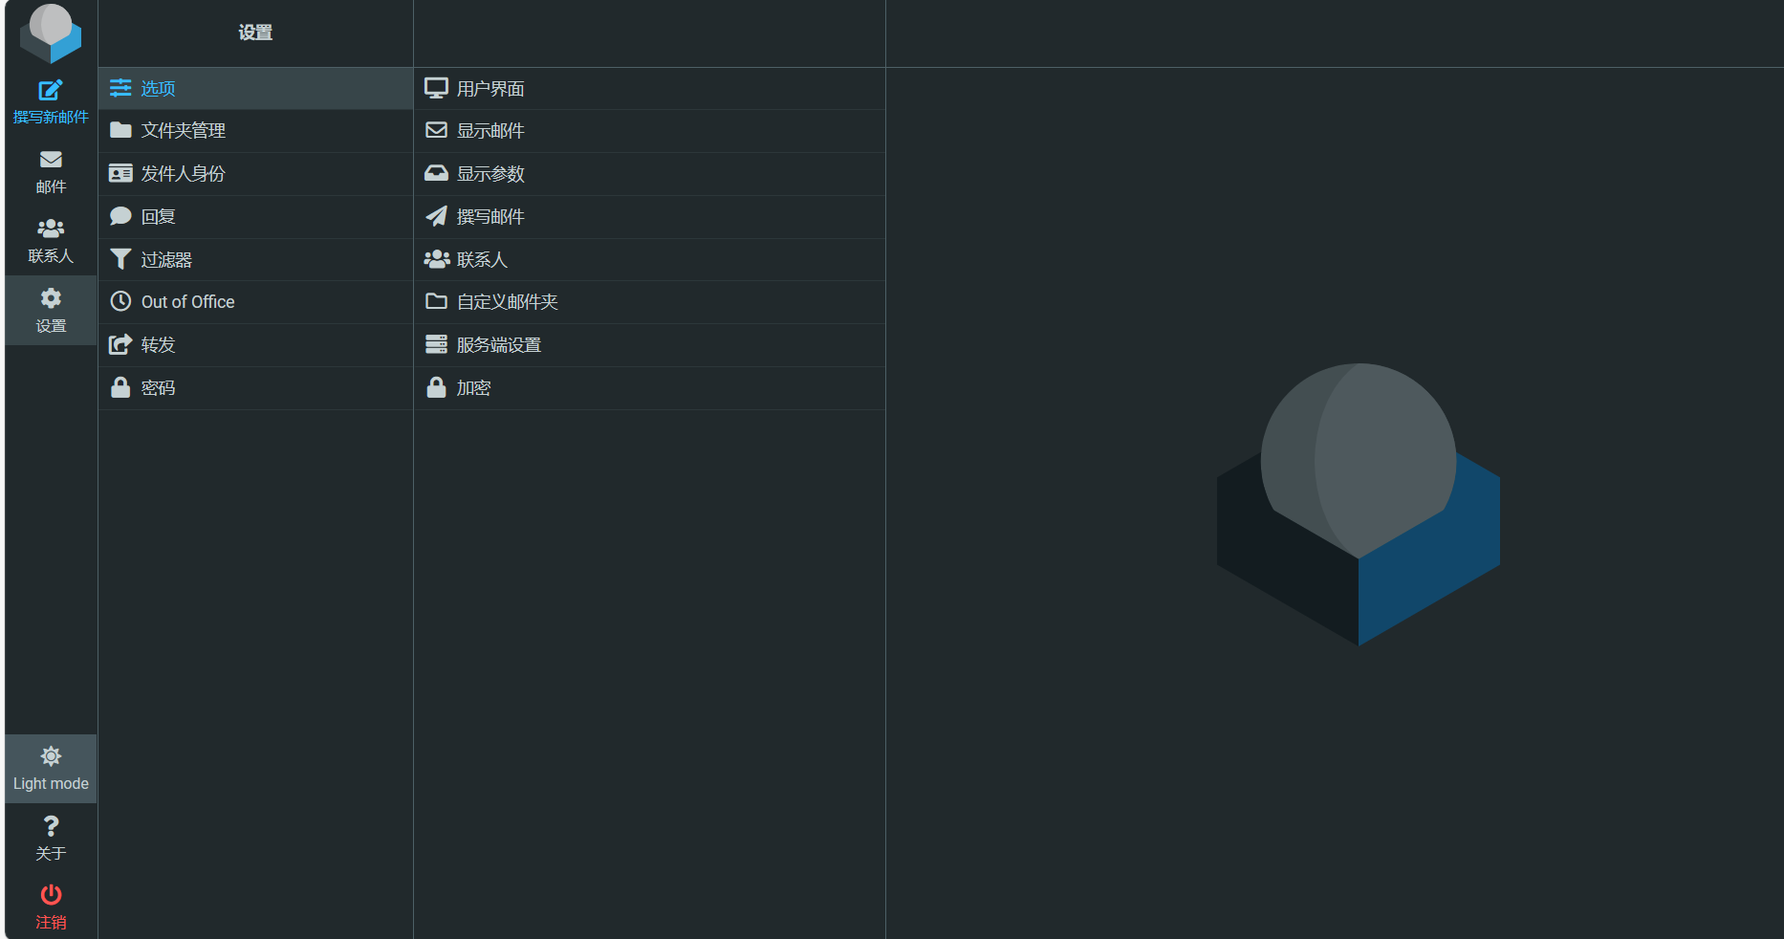Viewport: 1784px width, 939px height.
Task: Select the 选项 preferences menu item
Action: pyautogui.click(x=159, y=89)
